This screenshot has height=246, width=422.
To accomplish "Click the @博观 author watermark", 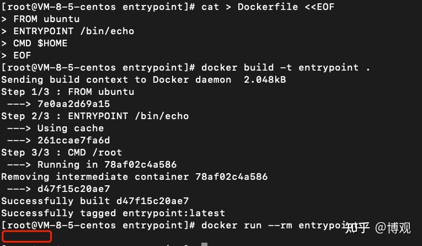I will click(393, 227).
